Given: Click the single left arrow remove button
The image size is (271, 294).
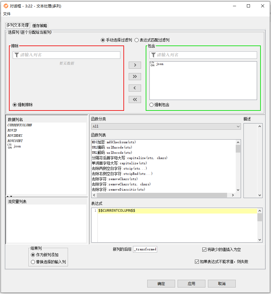Looking at the screenshot, I should click(135, 88).
